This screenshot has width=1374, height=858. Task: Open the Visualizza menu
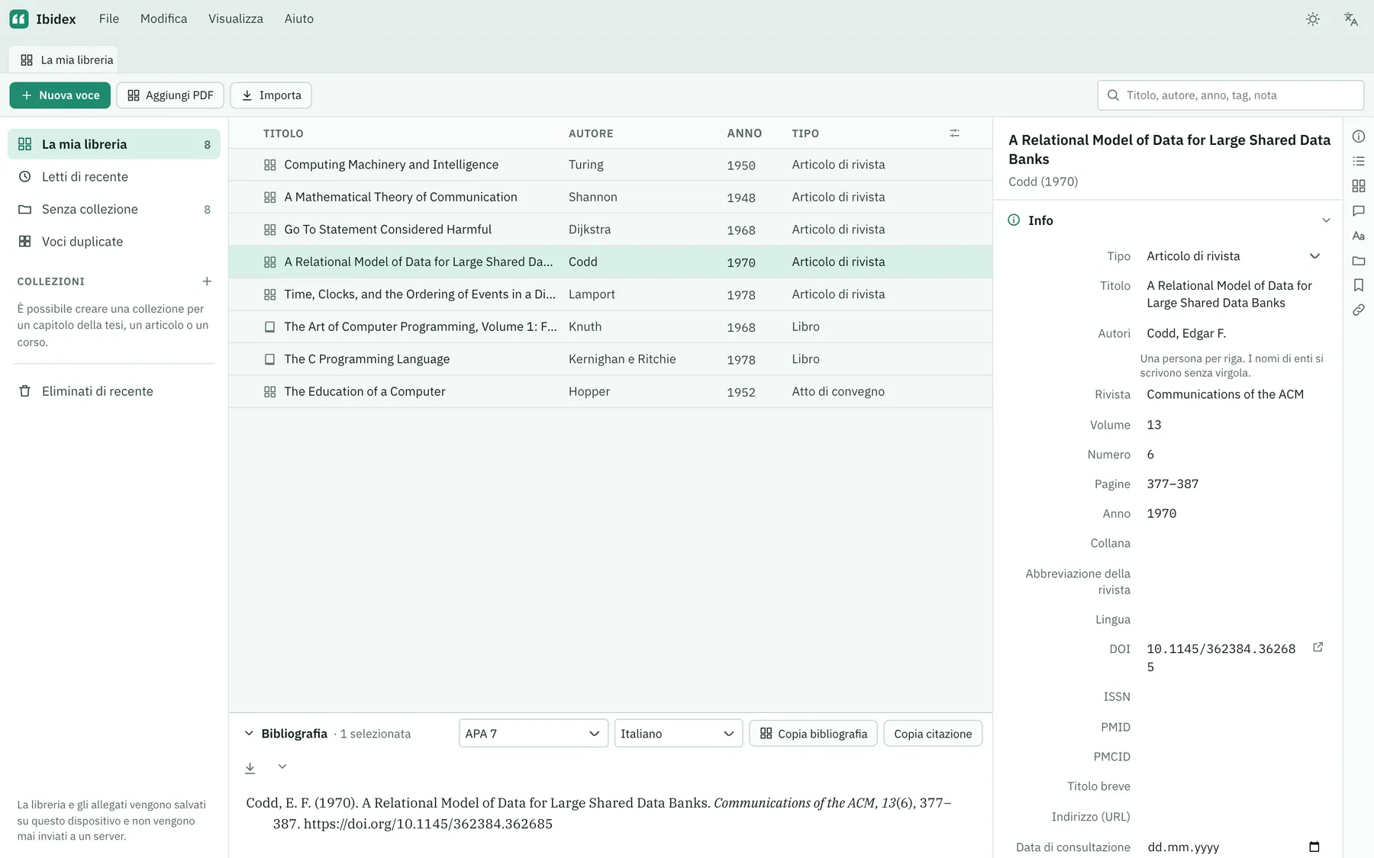coord(236,19)
